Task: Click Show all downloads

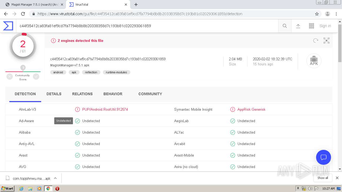Action: [323, 178]
